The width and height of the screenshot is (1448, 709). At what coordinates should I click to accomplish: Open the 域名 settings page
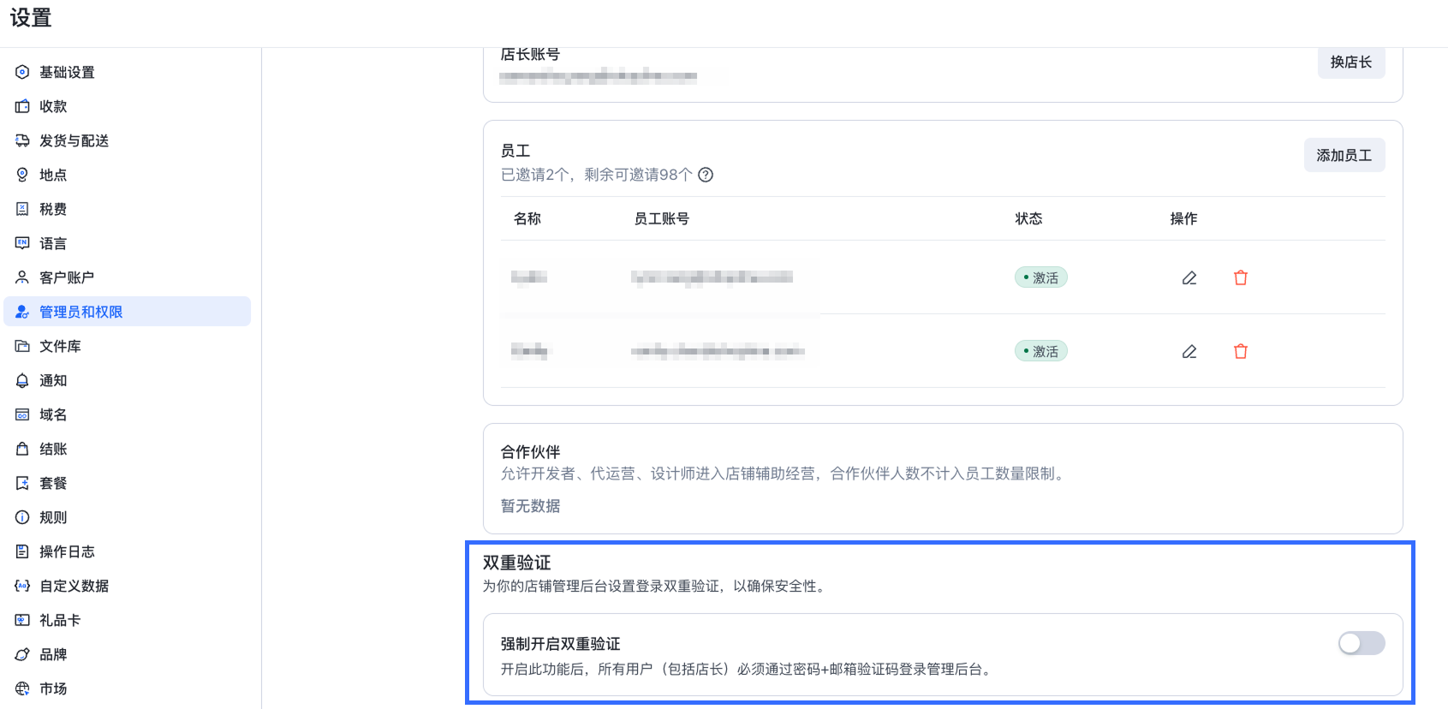[x=127, y=414]
